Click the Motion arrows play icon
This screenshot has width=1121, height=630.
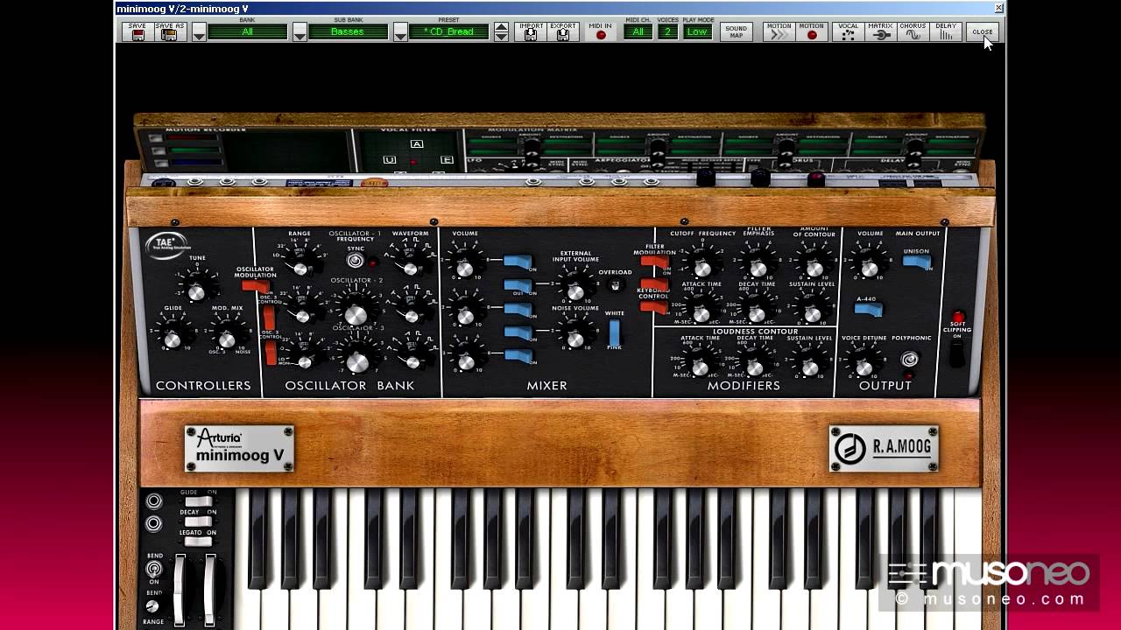click(779, 31)
